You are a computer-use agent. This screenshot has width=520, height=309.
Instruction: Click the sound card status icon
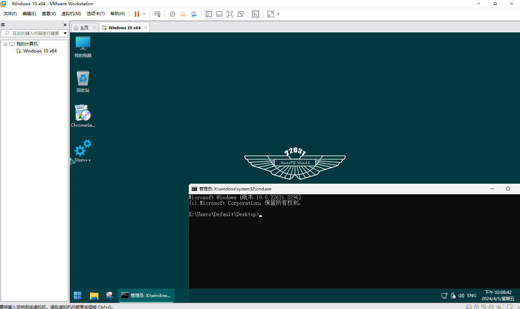(499, 307)
